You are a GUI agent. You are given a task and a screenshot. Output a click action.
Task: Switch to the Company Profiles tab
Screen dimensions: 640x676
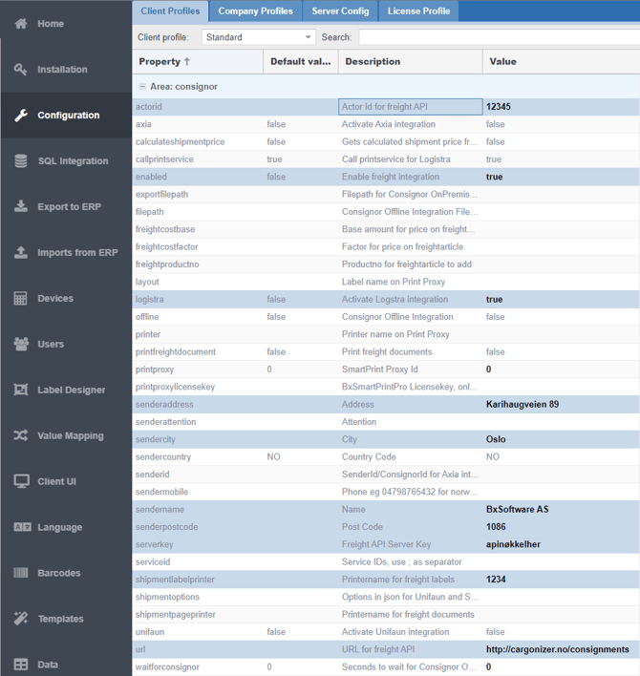(255, 11)
